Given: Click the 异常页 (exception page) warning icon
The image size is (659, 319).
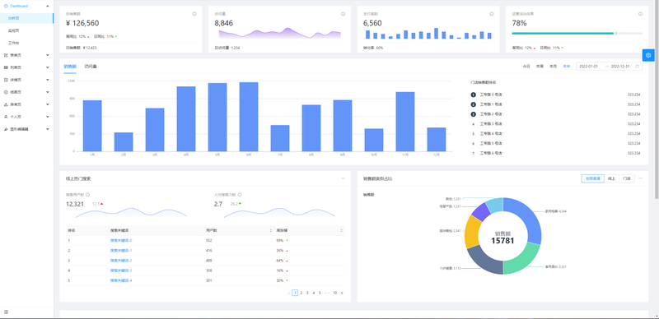Looking at the screenshot, I should [x=6, y=104].
